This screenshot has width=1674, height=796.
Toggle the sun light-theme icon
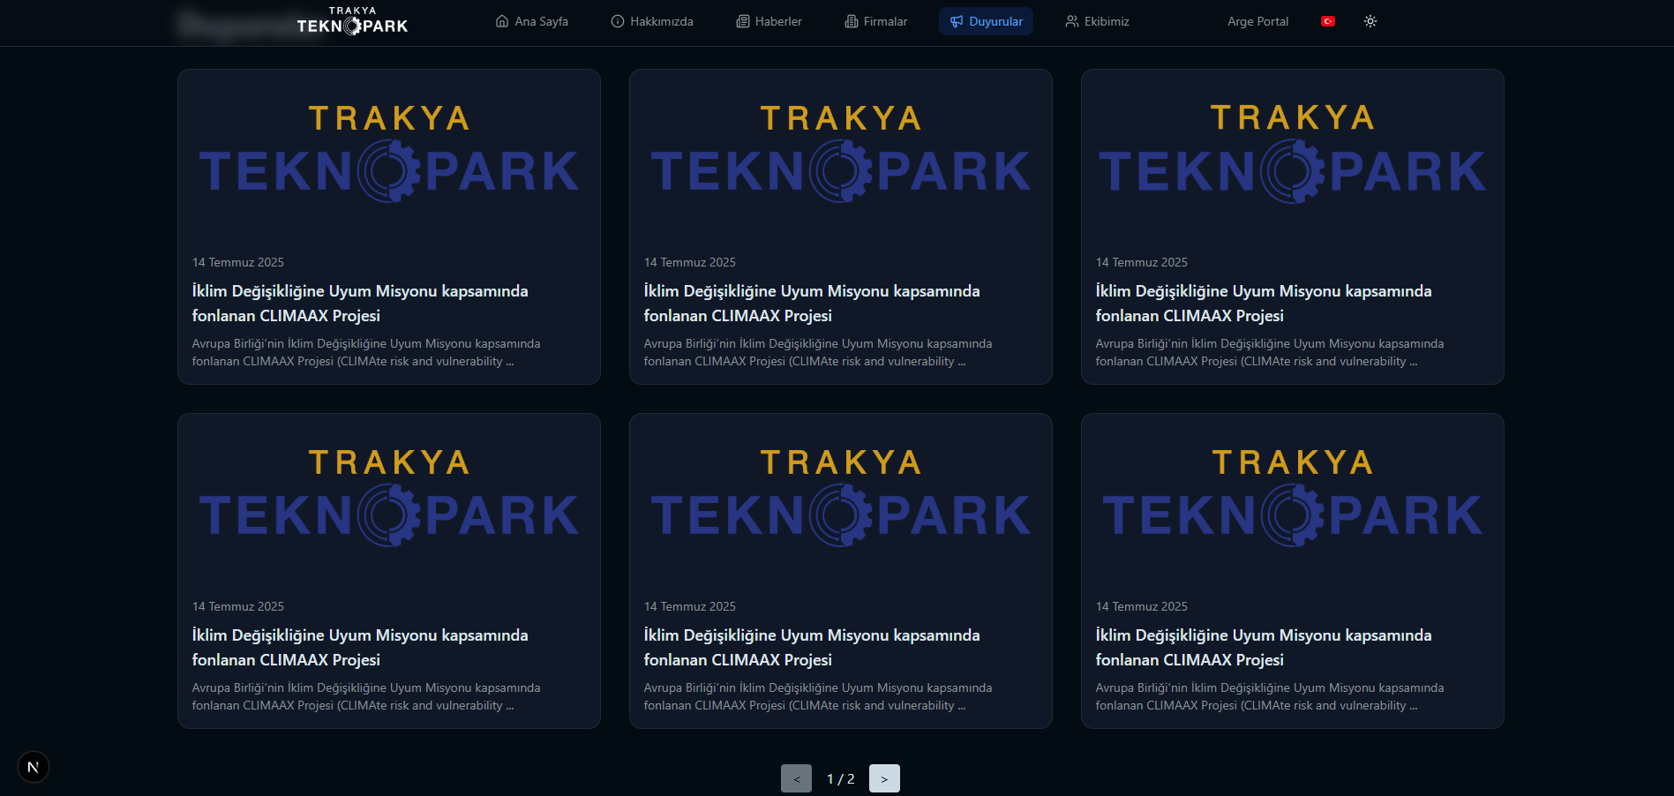(x=1370, y=21)
